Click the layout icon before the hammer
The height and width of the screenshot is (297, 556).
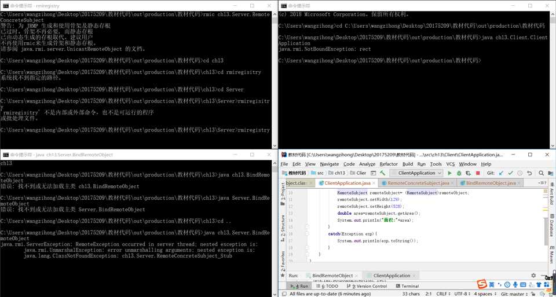point(373,173)
